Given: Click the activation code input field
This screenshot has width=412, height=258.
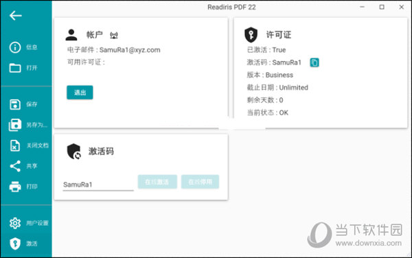Looking at the screenshot, I should (x=98, y=185).
